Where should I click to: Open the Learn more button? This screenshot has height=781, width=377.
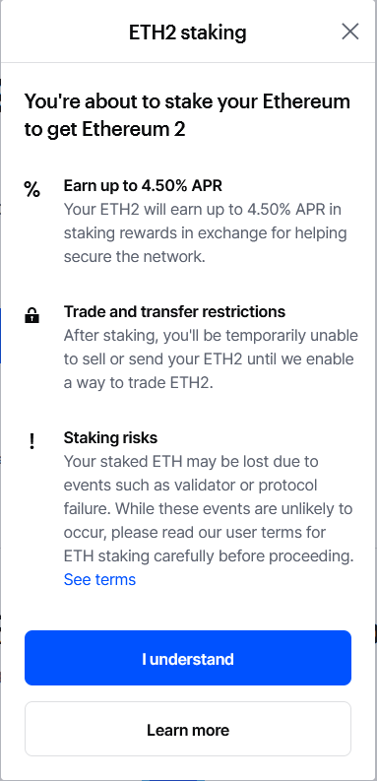coord(188,729)
